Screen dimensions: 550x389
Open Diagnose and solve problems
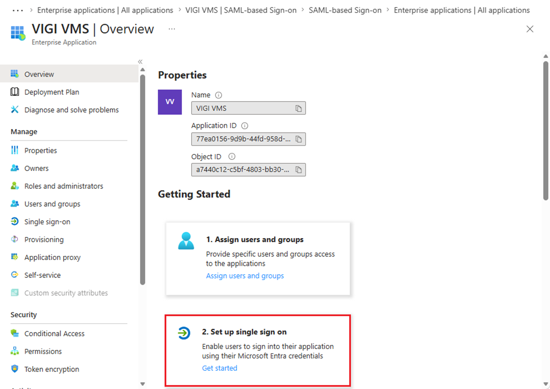[71, 110]
